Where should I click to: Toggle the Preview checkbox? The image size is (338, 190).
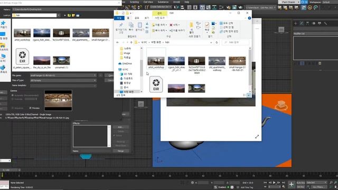pos(31,108)
